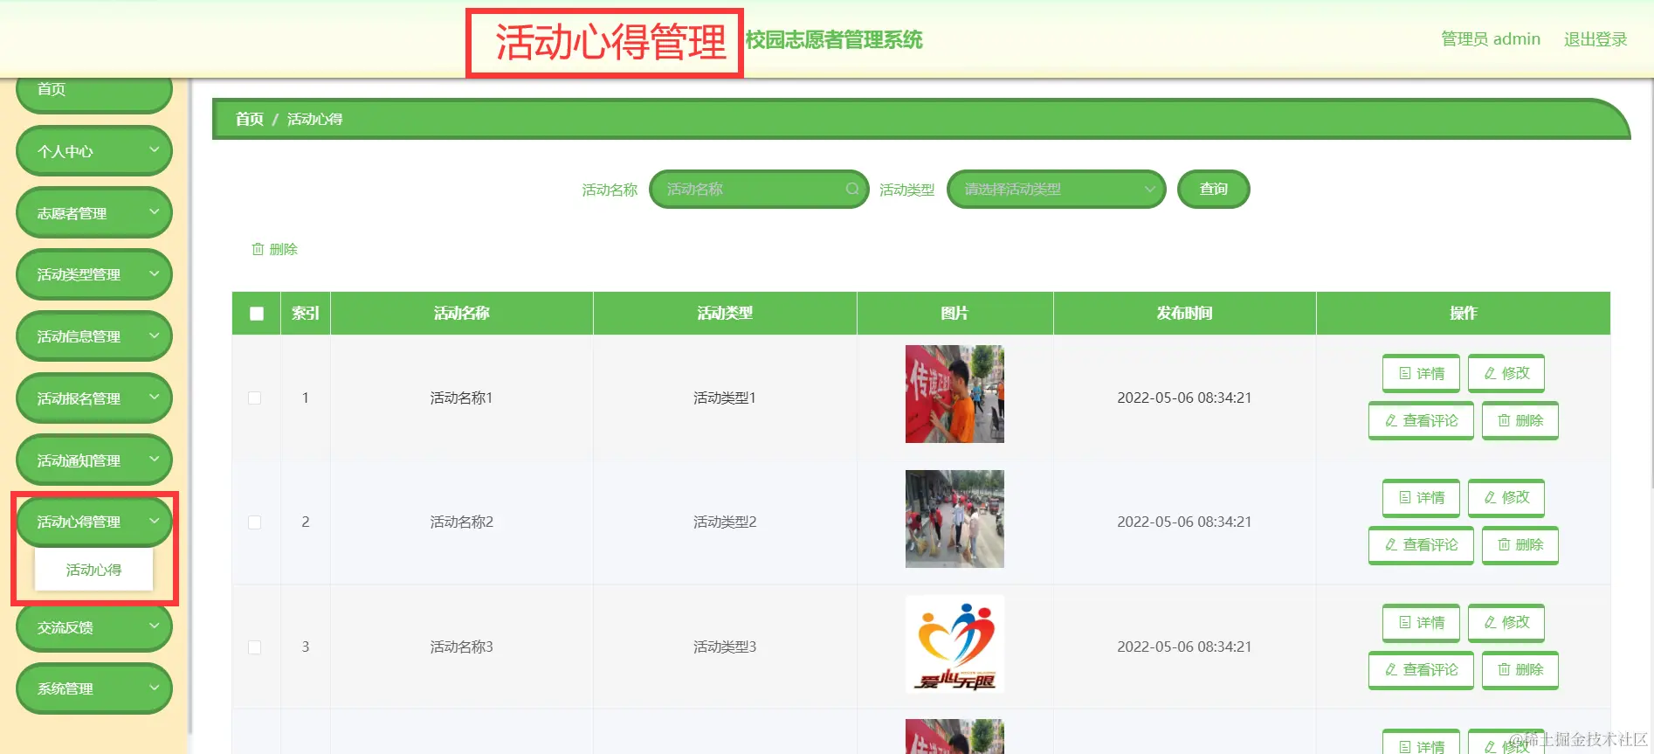Toggle the select-all checkbox in table header
Viewport: 1654px width, 754px height.
click(x=257, y=314)
